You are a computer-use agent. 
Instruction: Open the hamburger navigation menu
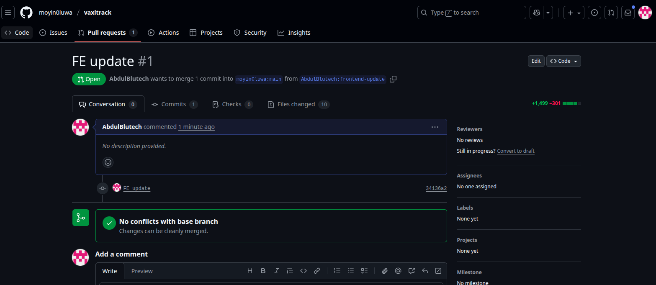pyautogui.click(x=8, y=13)
